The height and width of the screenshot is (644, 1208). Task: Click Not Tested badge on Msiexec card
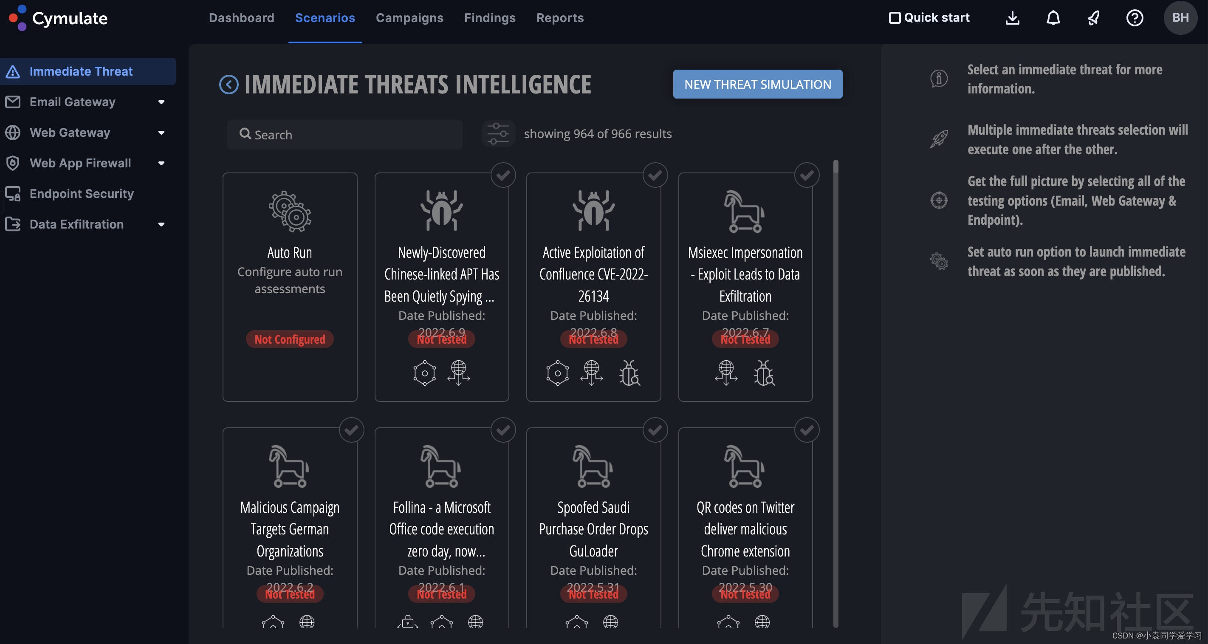coord(745,339)
